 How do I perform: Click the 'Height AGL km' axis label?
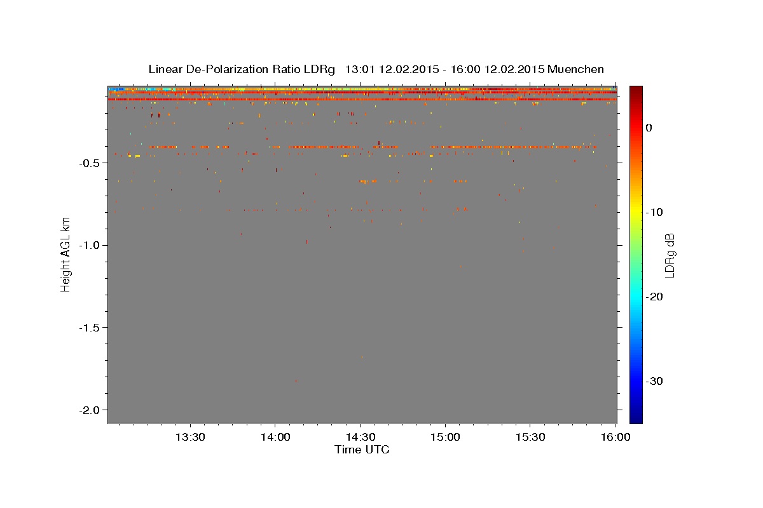click(65, 254)
